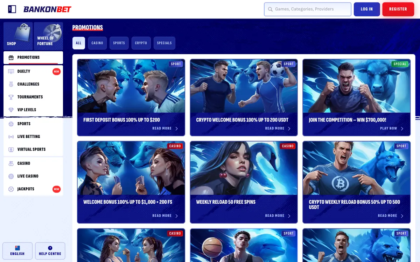The height and width of the screenshot is (262, 420).
Task: Click the Challenges medal icon
Action: (11, 84)
